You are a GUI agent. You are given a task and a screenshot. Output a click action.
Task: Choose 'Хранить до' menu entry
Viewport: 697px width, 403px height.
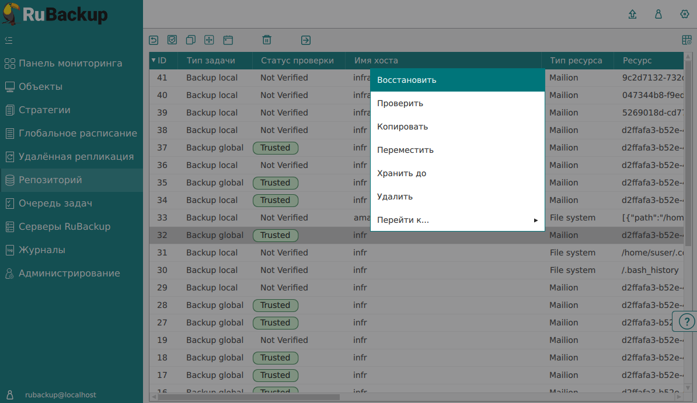[457, 173]
